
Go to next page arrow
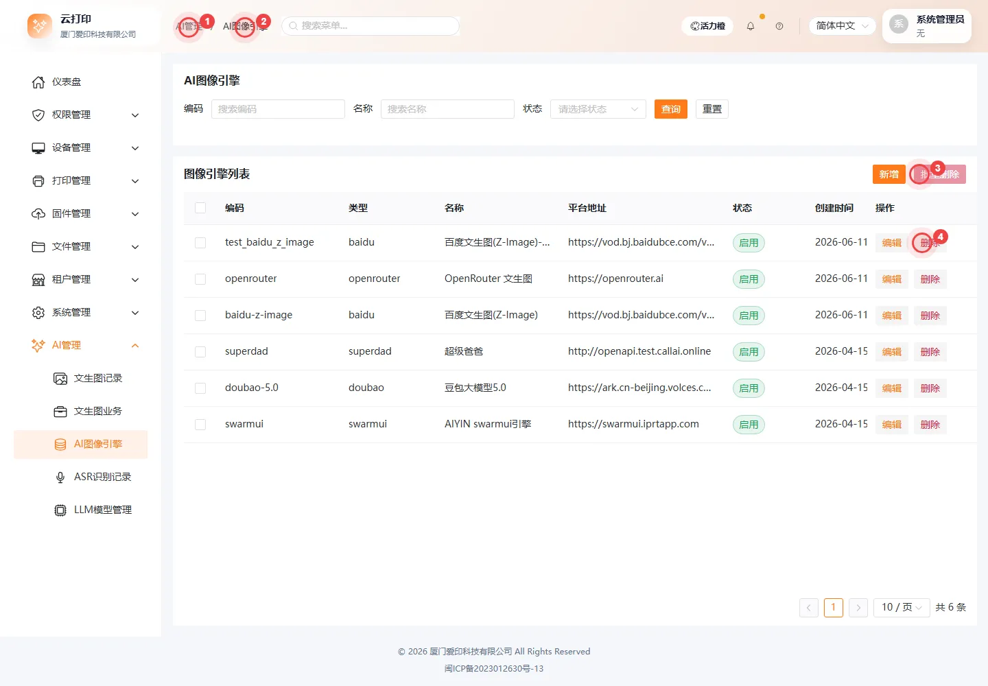[x=858, y=608]
